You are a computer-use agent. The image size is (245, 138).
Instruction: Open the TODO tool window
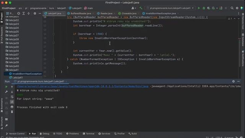pyautogui.click(x=57, y=134)
